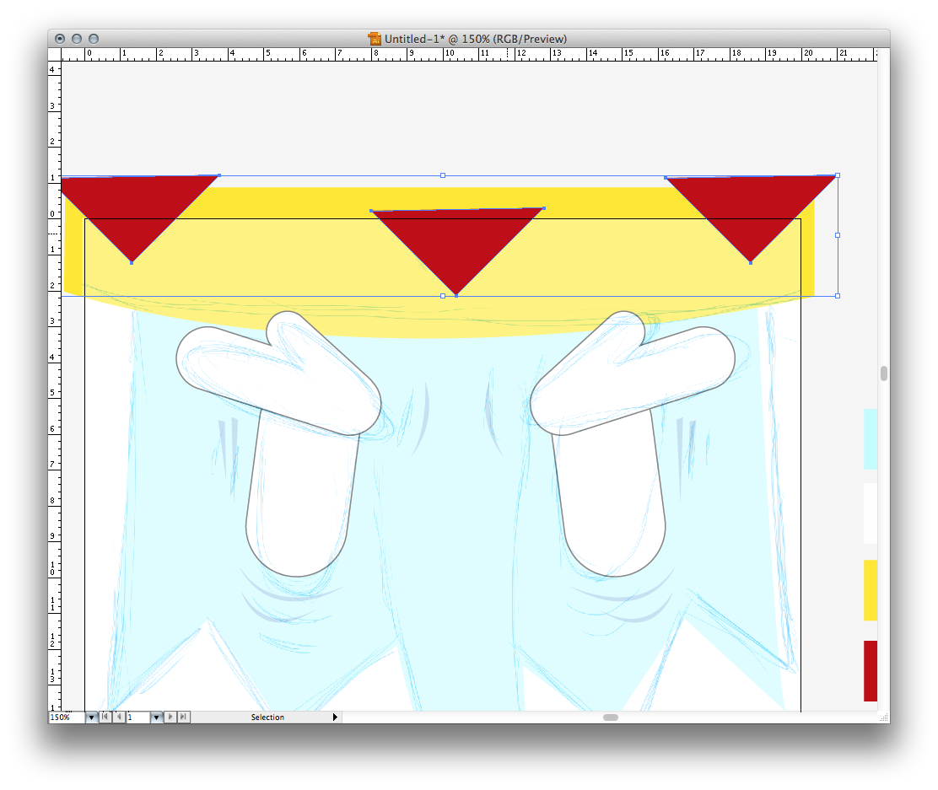The width and height of the screenshot is (938, 790).
Task: Click the artboard number input field
Action: pos(137,717)
